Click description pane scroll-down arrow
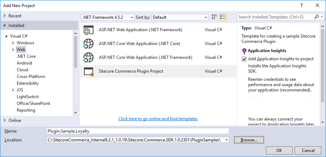326x157 pixels. [x=322, y=123]
